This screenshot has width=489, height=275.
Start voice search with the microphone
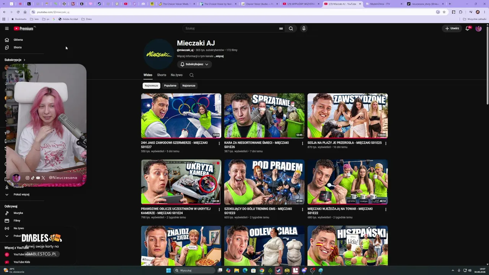pos(304,28)
